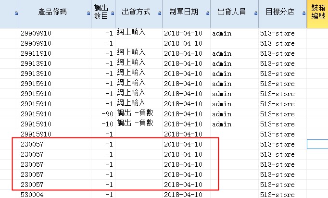This screenshot has width=328, height=198.
Task: Click the lock icon in 出貨人員 header
Action: 254,14
